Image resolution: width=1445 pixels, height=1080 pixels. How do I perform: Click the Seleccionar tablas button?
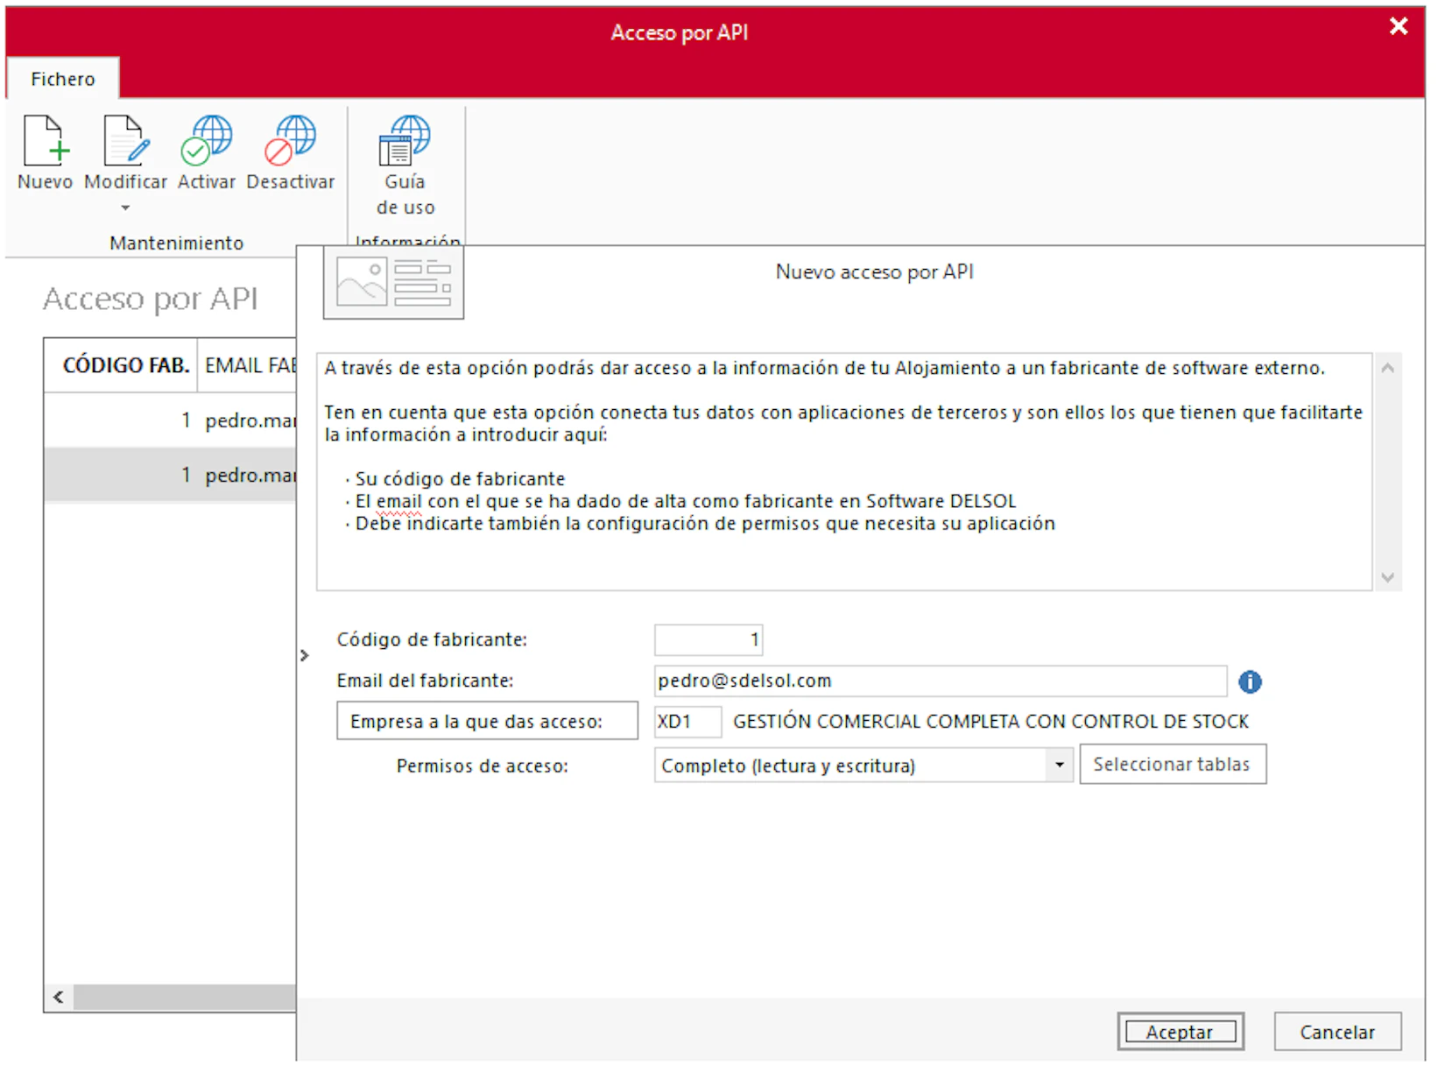click(x=1172, y=765)
